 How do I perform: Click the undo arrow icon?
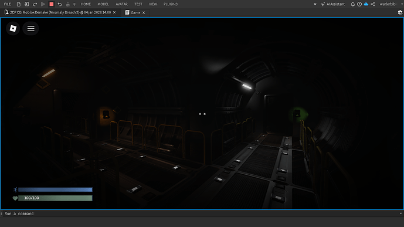pyautogui.click(x=60, y=4)
